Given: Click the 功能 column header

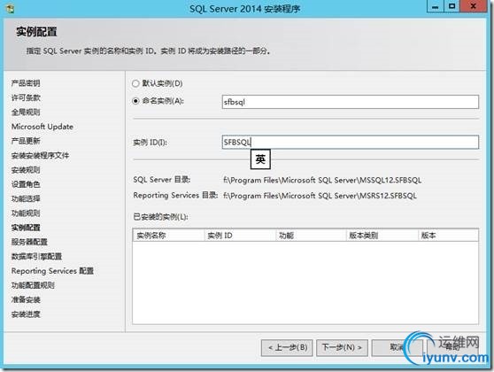Looking at the screenshot, I should (311, 236).
